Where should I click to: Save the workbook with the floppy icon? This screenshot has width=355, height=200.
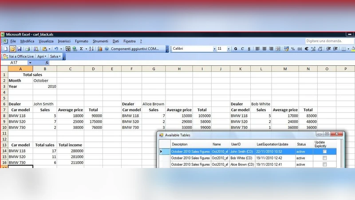[19, 49]
